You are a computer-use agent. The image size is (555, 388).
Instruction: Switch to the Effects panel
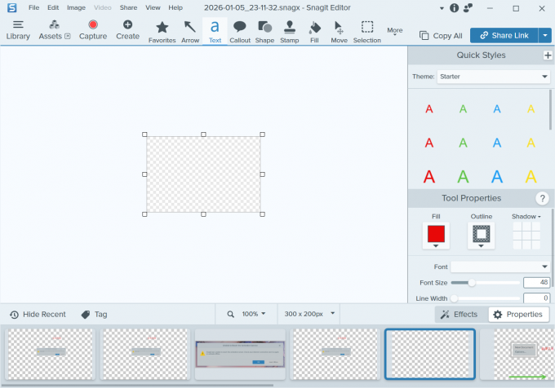[459, 314]
